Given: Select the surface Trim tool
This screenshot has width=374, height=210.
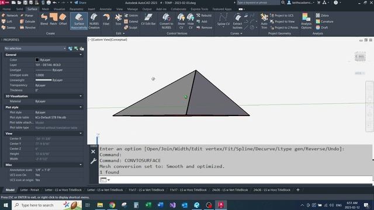Looking at the screenshot, I should 118,19.
